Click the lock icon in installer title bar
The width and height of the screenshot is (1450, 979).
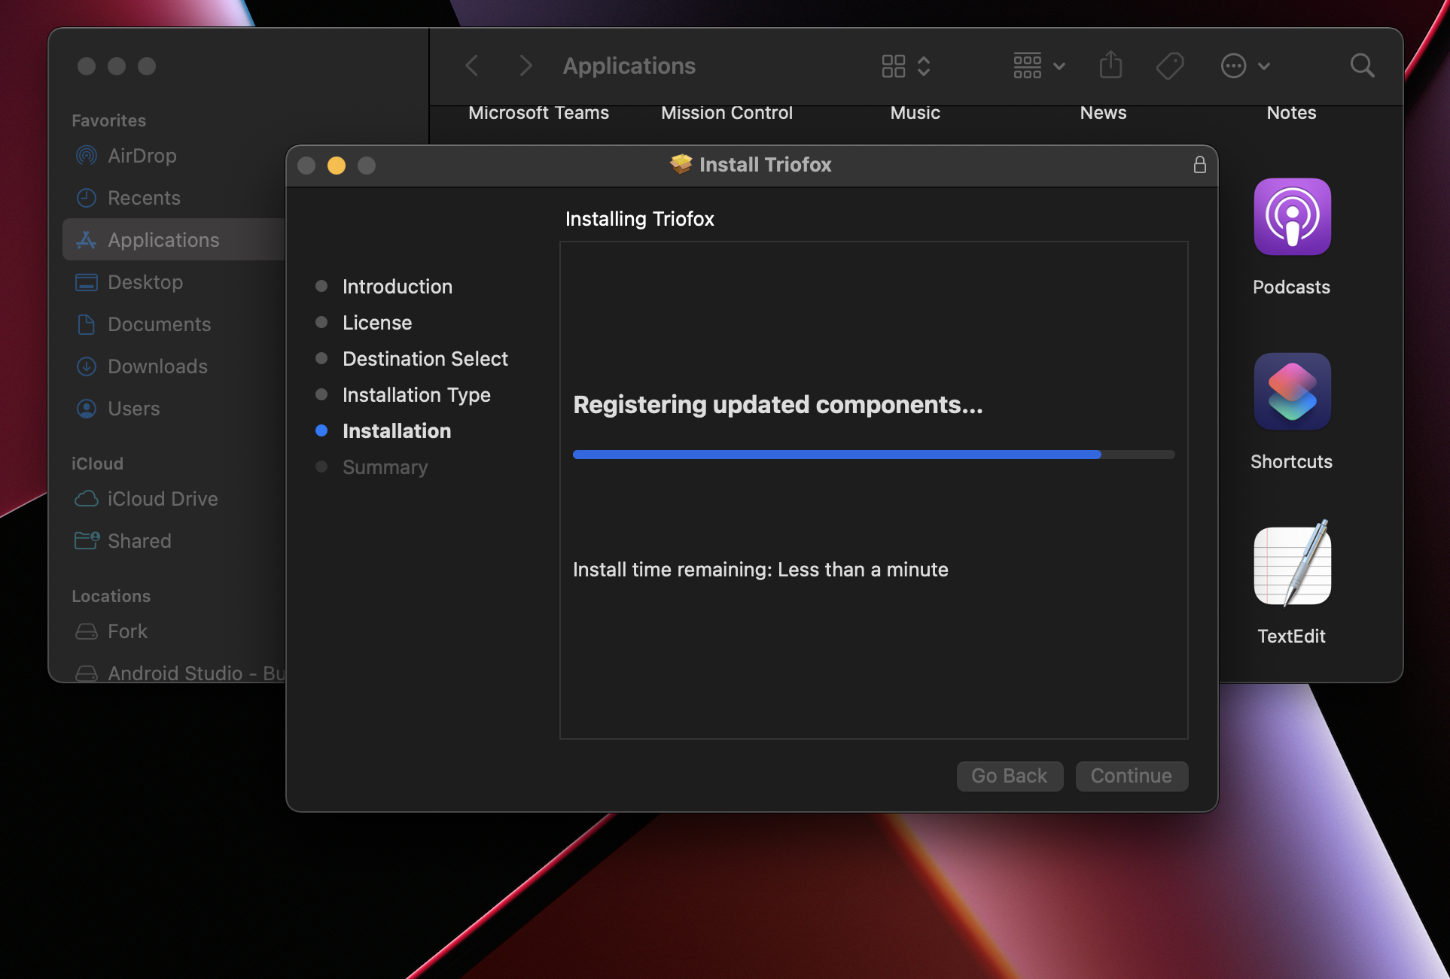pyautogui.click(x=1199, y=165)
